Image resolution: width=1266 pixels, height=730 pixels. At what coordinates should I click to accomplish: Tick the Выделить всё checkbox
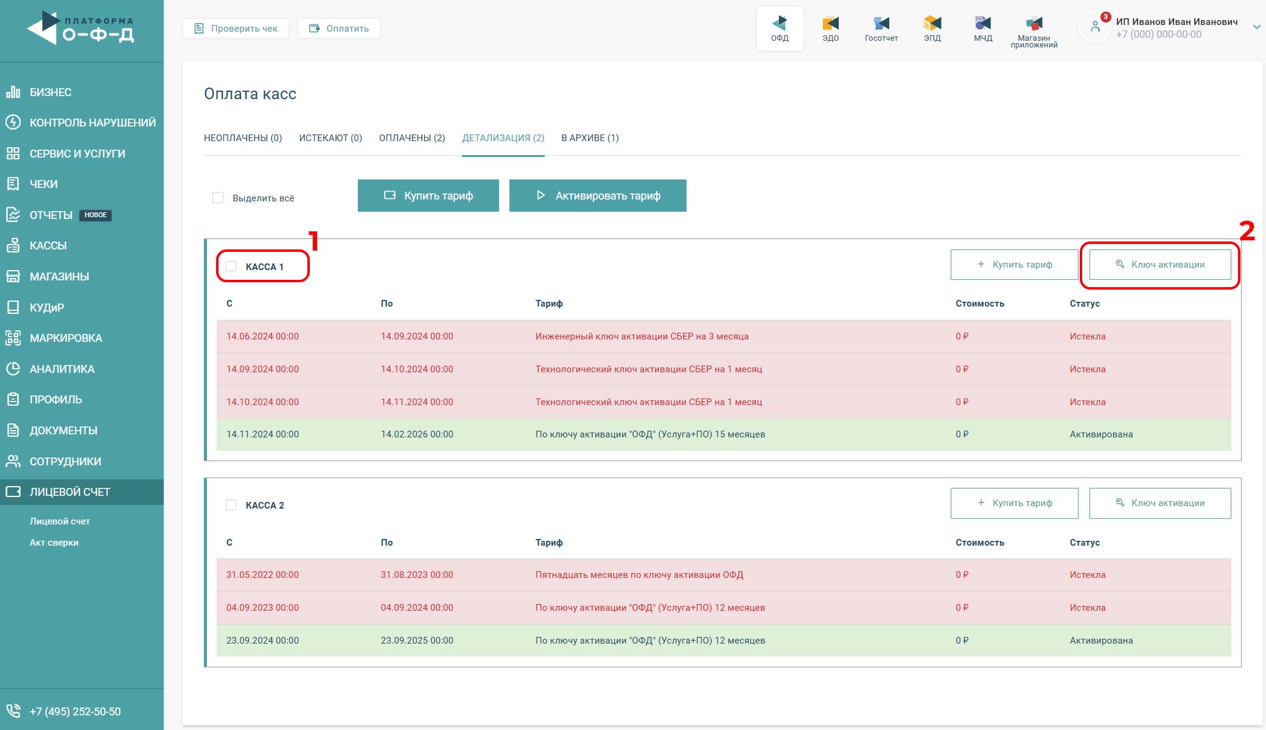pyautogui.click(x=218, y=198)
